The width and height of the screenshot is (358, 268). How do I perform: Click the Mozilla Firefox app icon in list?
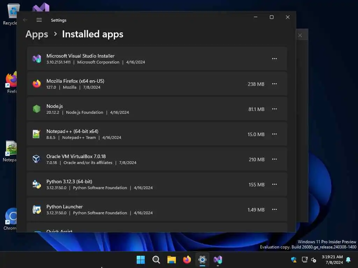(x=36, y=84)
